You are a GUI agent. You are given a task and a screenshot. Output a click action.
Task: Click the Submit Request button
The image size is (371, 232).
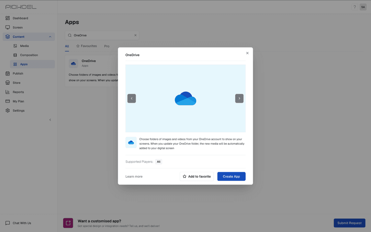[349, 223]
